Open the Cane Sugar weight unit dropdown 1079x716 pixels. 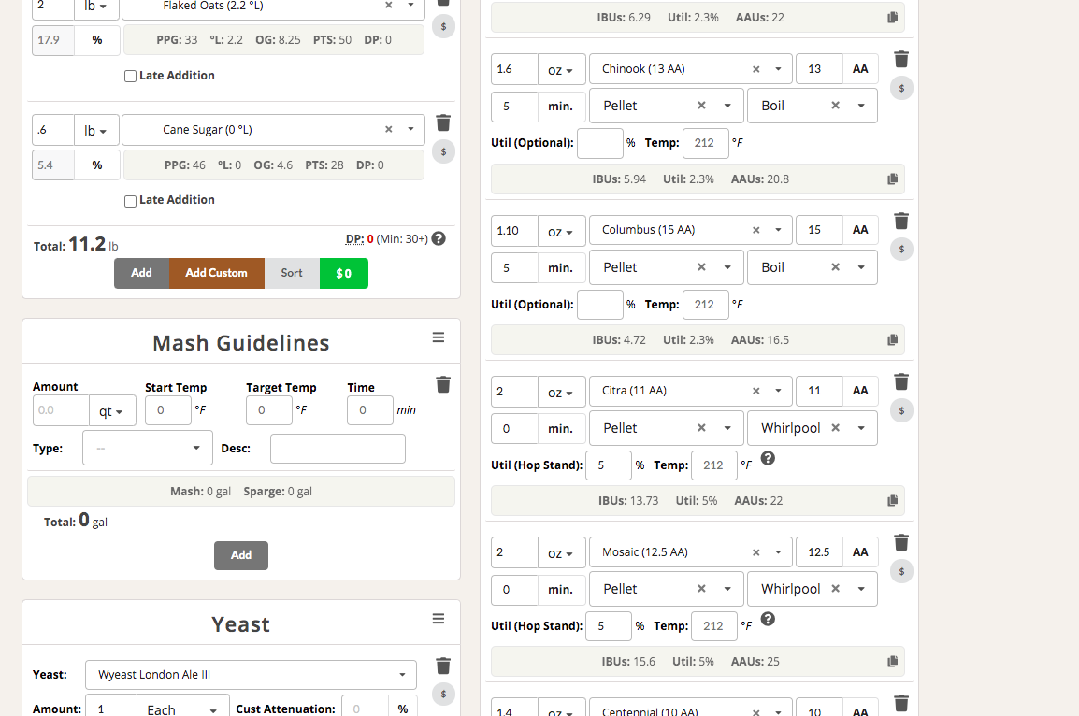pos(96,130)
